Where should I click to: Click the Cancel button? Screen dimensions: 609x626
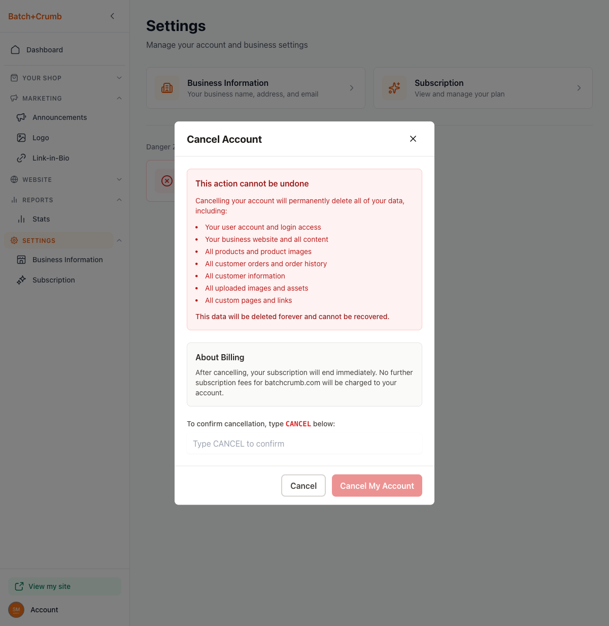click(x=303, y=486)
